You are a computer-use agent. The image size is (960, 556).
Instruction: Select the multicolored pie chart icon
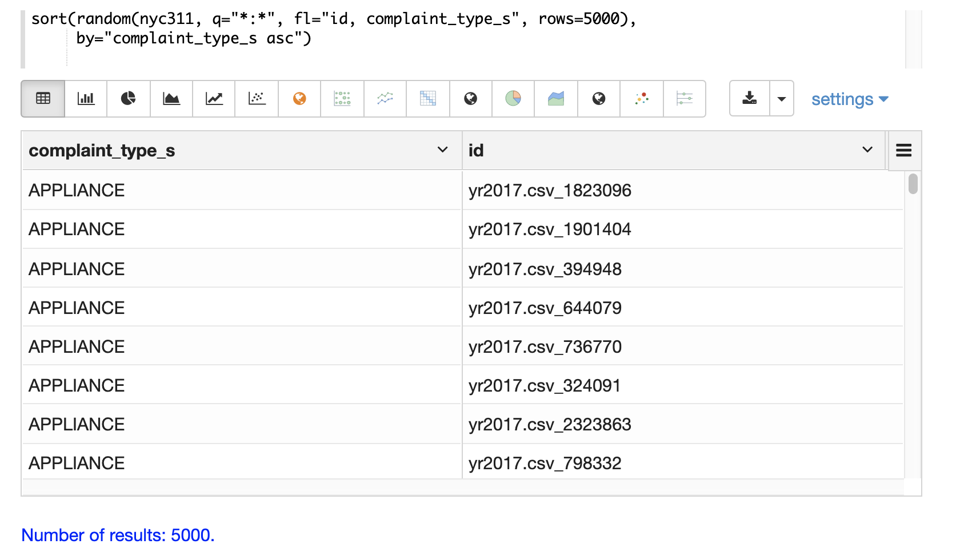tap(513, 99)
